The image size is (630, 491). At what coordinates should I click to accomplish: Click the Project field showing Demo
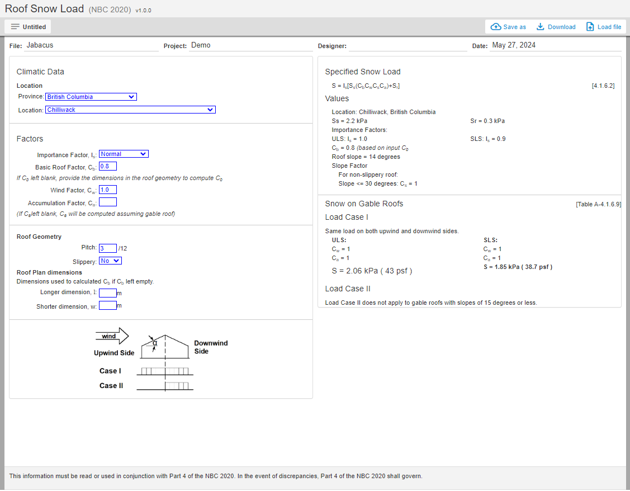click(x=250, y=45)
